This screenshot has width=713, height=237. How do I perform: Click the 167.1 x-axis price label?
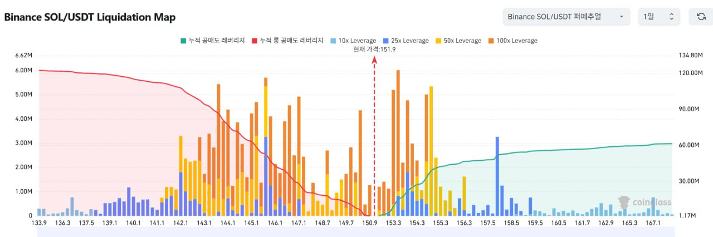(654, 223)
